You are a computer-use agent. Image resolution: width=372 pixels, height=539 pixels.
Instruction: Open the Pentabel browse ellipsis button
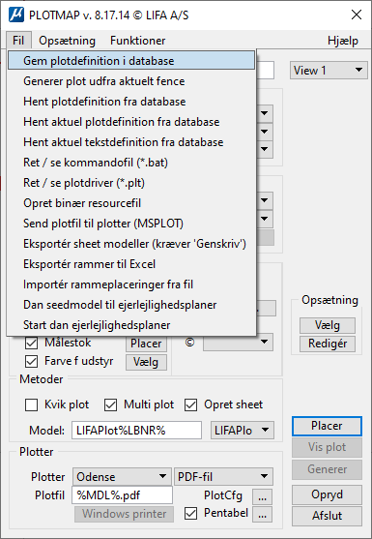click(262, 515)
